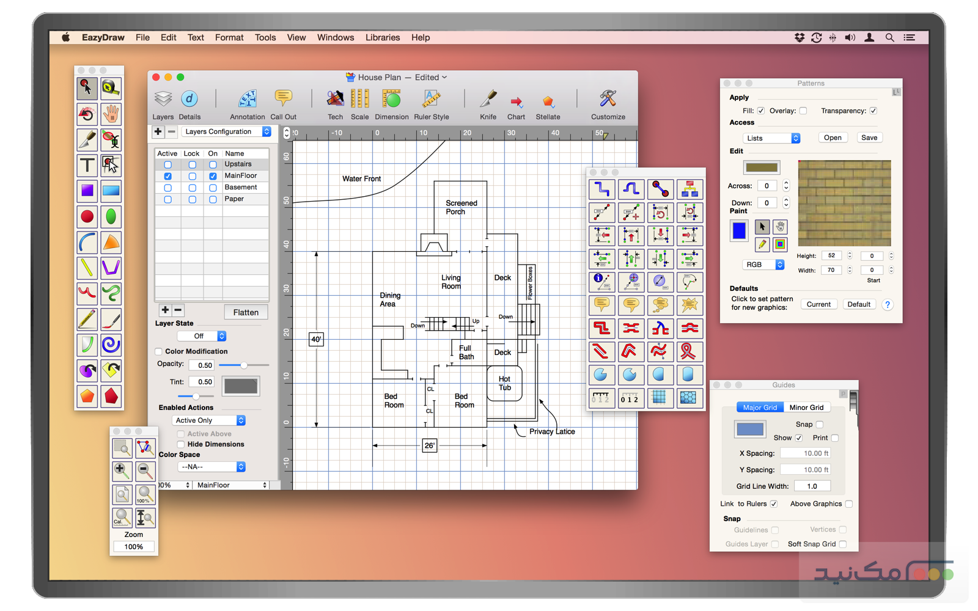978x611 pixels.
Task: Select the Text tool in palette
Action: 87,165
